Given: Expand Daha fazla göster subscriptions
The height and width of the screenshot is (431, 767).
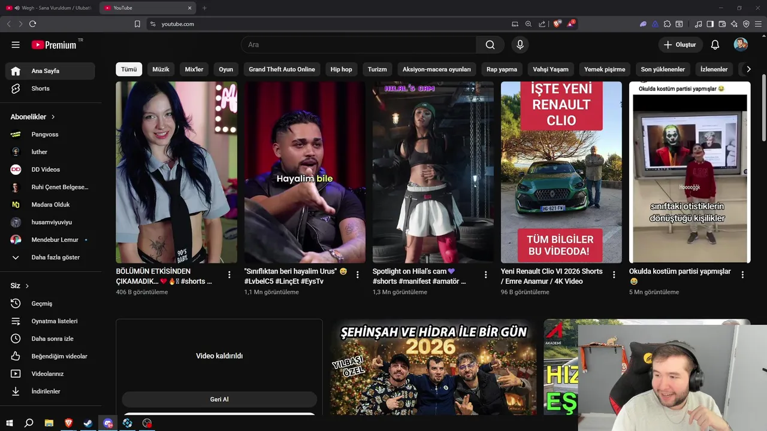Looking at the screenshot, I should click(50, 257).
